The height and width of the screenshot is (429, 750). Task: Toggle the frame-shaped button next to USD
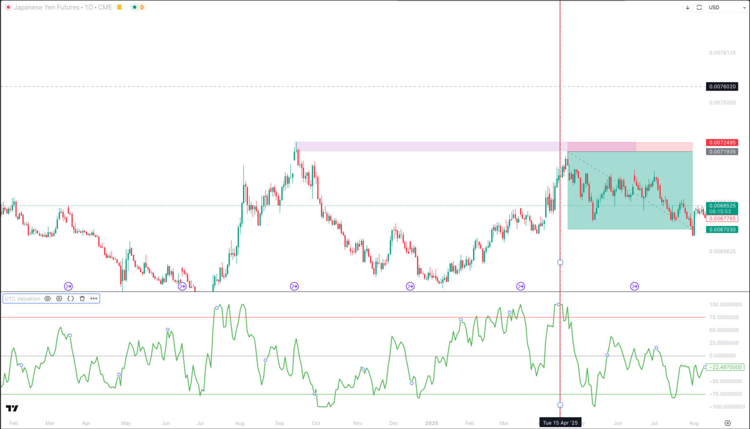pos(699,7)
